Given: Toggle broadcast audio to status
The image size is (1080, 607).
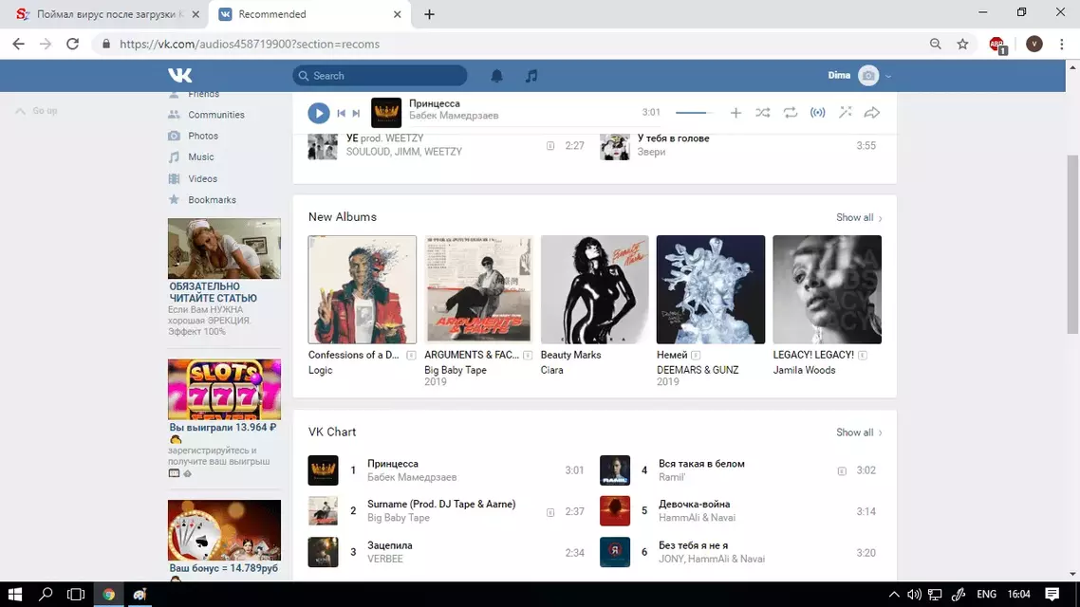Looking at the screenshot, I should coord(817,113).
